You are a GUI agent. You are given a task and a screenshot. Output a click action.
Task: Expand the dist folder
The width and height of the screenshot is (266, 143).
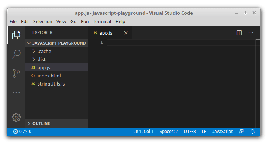56,59
